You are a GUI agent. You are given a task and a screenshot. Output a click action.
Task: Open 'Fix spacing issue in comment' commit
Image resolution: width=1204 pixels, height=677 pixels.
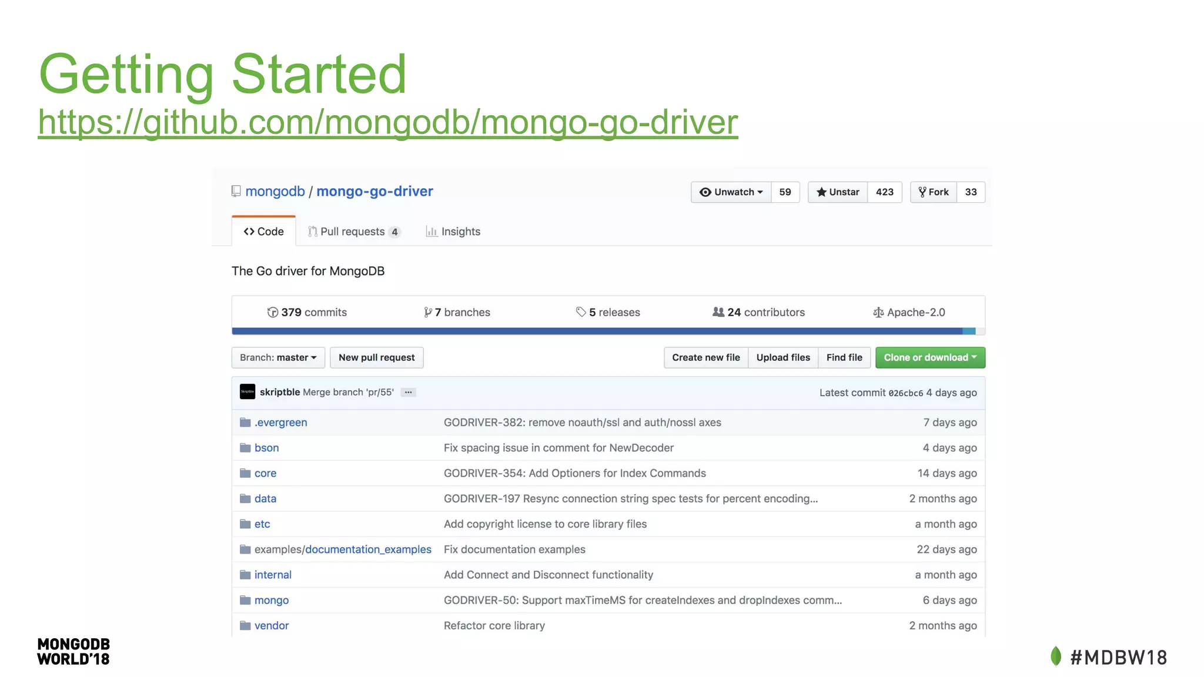pos(558,448)
